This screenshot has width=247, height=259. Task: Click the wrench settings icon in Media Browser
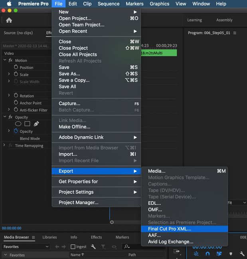93,247
